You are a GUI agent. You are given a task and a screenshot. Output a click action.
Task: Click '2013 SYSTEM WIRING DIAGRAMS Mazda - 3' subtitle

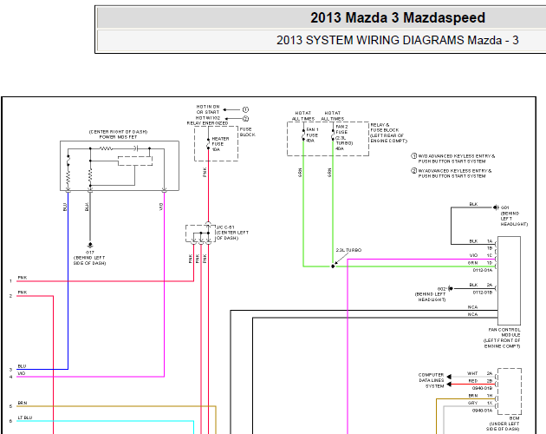click(397, 40)
